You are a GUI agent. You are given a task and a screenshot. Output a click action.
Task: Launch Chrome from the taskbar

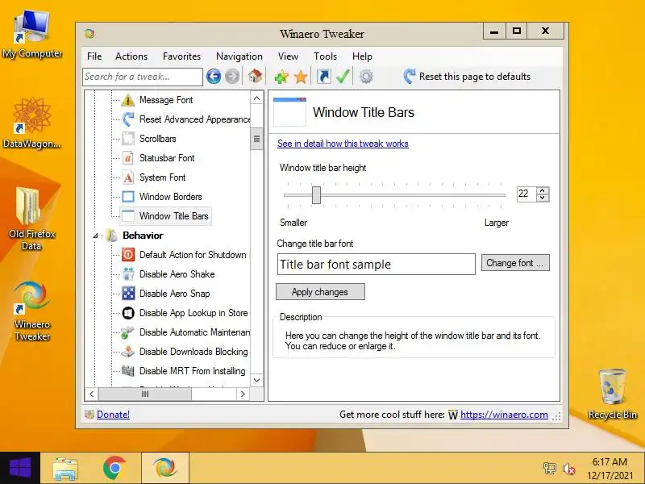pyautogui.click(x=114, y=469)
